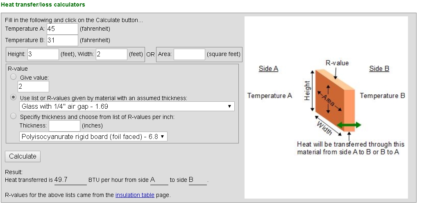
Task: Choose the 'Specify thickness' radio option
Action: click(x=14, y=116)
